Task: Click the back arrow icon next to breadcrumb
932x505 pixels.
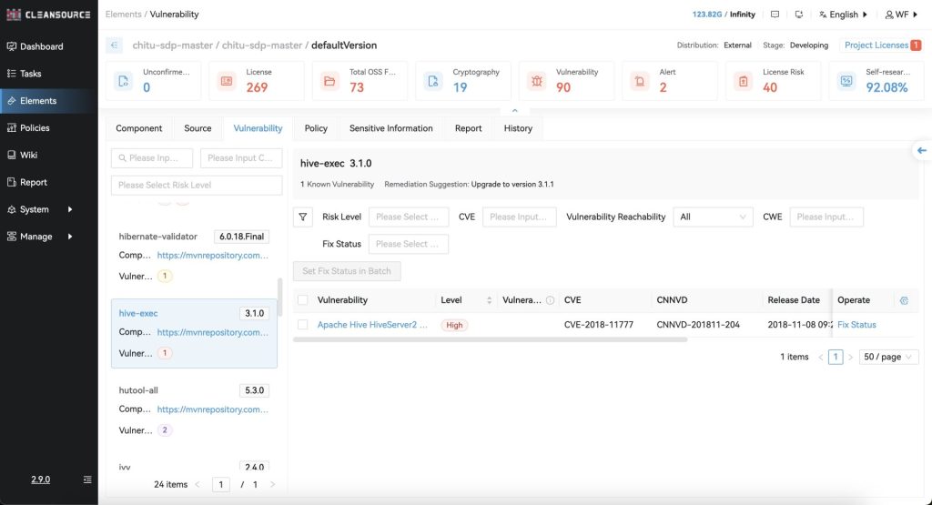Action: (x=115, y=45)
